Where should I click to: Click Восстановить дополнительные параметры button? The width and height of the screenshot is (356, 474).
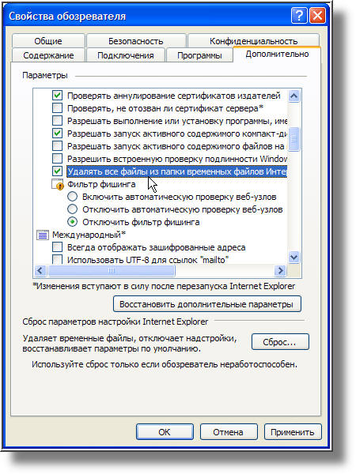point(207,304)
